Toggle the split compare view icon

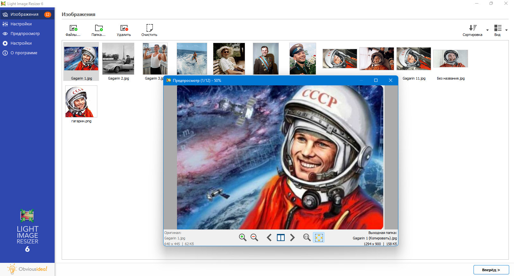pos(281,237)
